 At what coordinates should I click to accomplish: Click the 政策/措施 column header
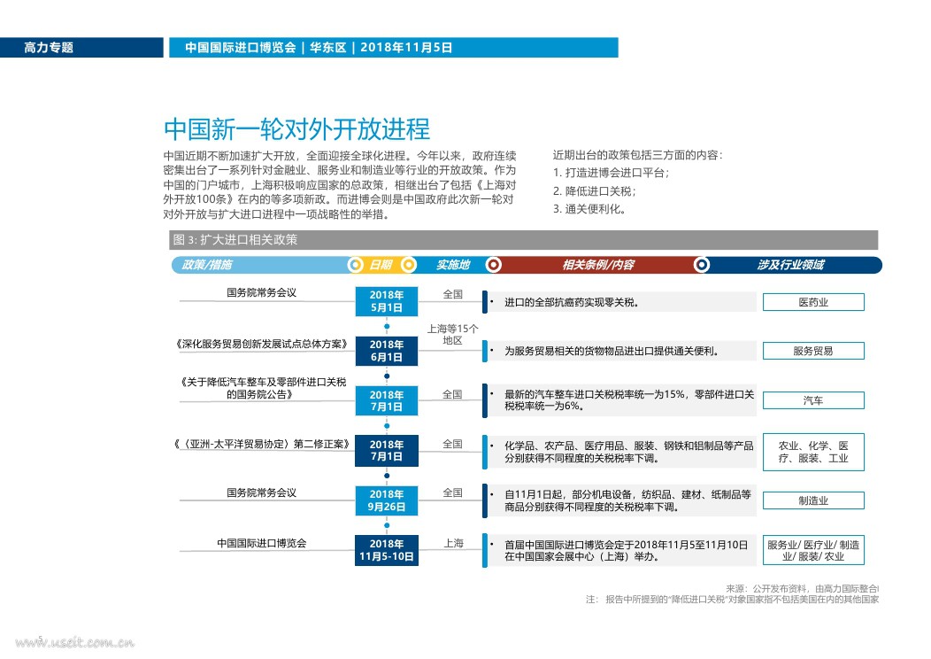pyautogui.click(x=206, y=265)
